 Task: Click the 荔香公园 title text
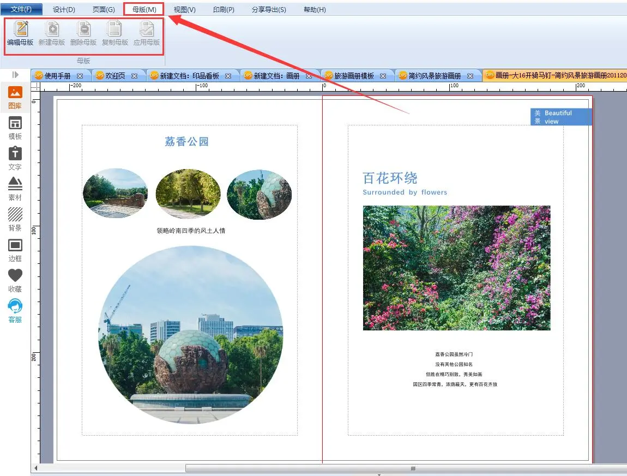(187, 142)
